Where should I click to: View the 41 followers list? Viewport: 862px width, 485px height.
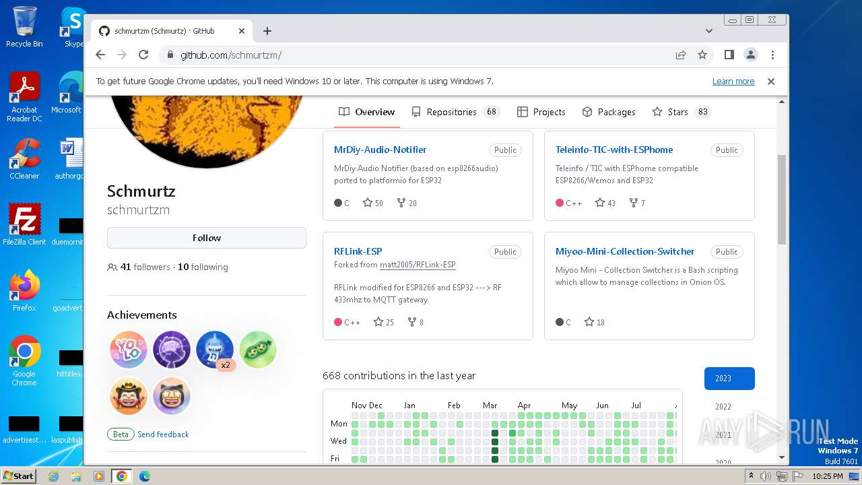pos(139,267)
